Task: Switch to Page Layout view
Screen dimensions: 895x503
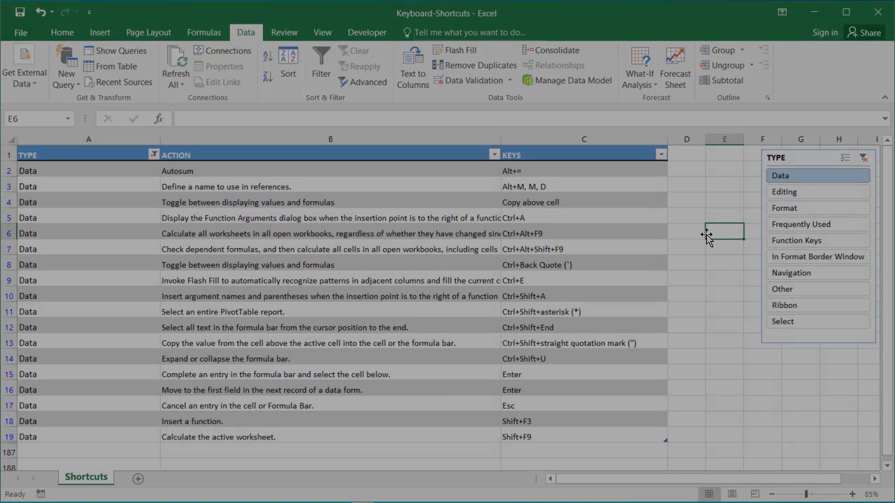Action: 732,494
